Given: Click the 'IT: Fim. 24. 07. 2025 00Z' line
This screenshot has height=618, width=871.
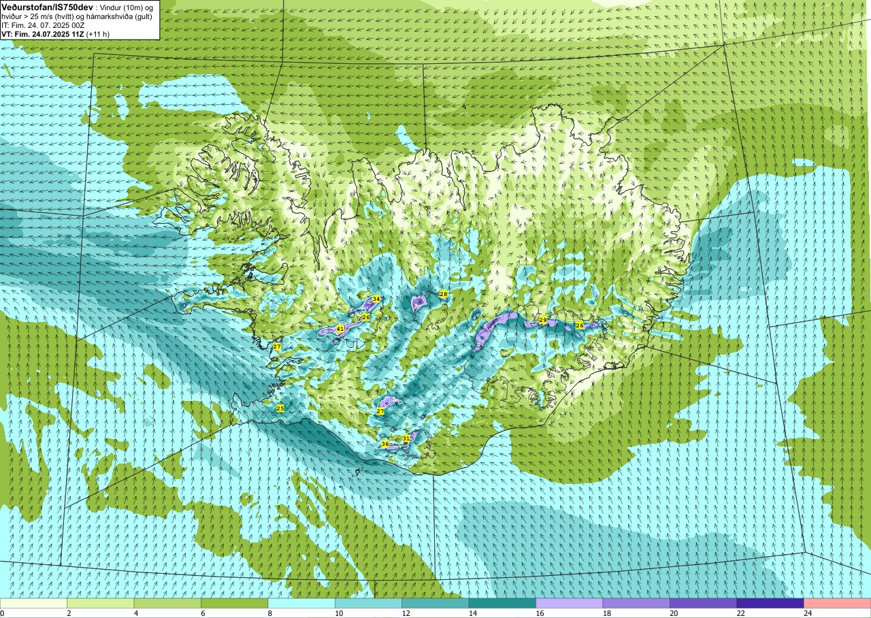Looking at the screenshot, I should [43, 25].
